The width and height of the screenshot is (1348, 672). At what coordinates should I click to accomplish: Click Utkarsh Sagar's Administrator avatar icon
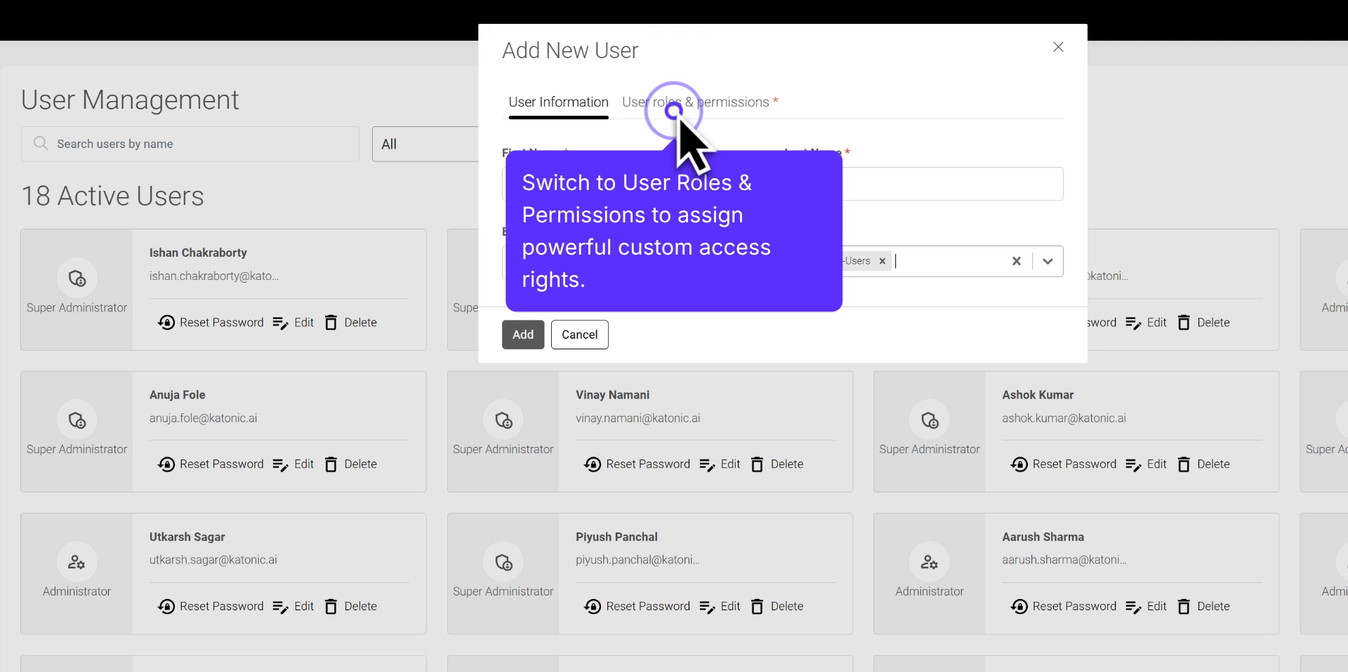tap(77, 562)
